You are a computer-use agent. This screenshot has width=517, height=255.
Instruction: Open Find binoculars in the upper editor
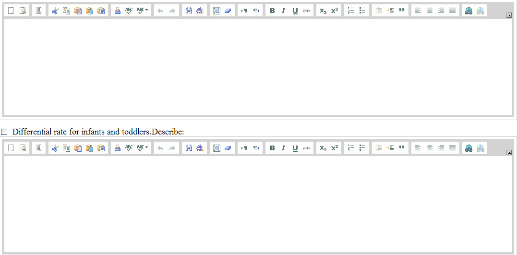pos(189,11)
